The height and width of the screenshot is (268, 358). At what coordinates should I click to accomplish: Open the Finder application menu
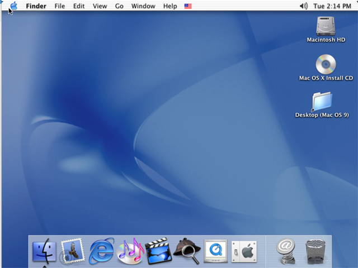[36, 6]
